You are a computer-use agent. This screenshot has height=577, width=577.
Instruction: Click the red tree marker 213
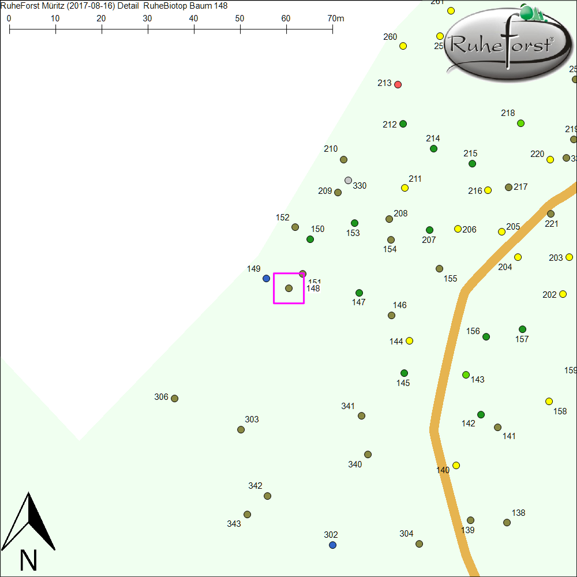click(398, 84)
